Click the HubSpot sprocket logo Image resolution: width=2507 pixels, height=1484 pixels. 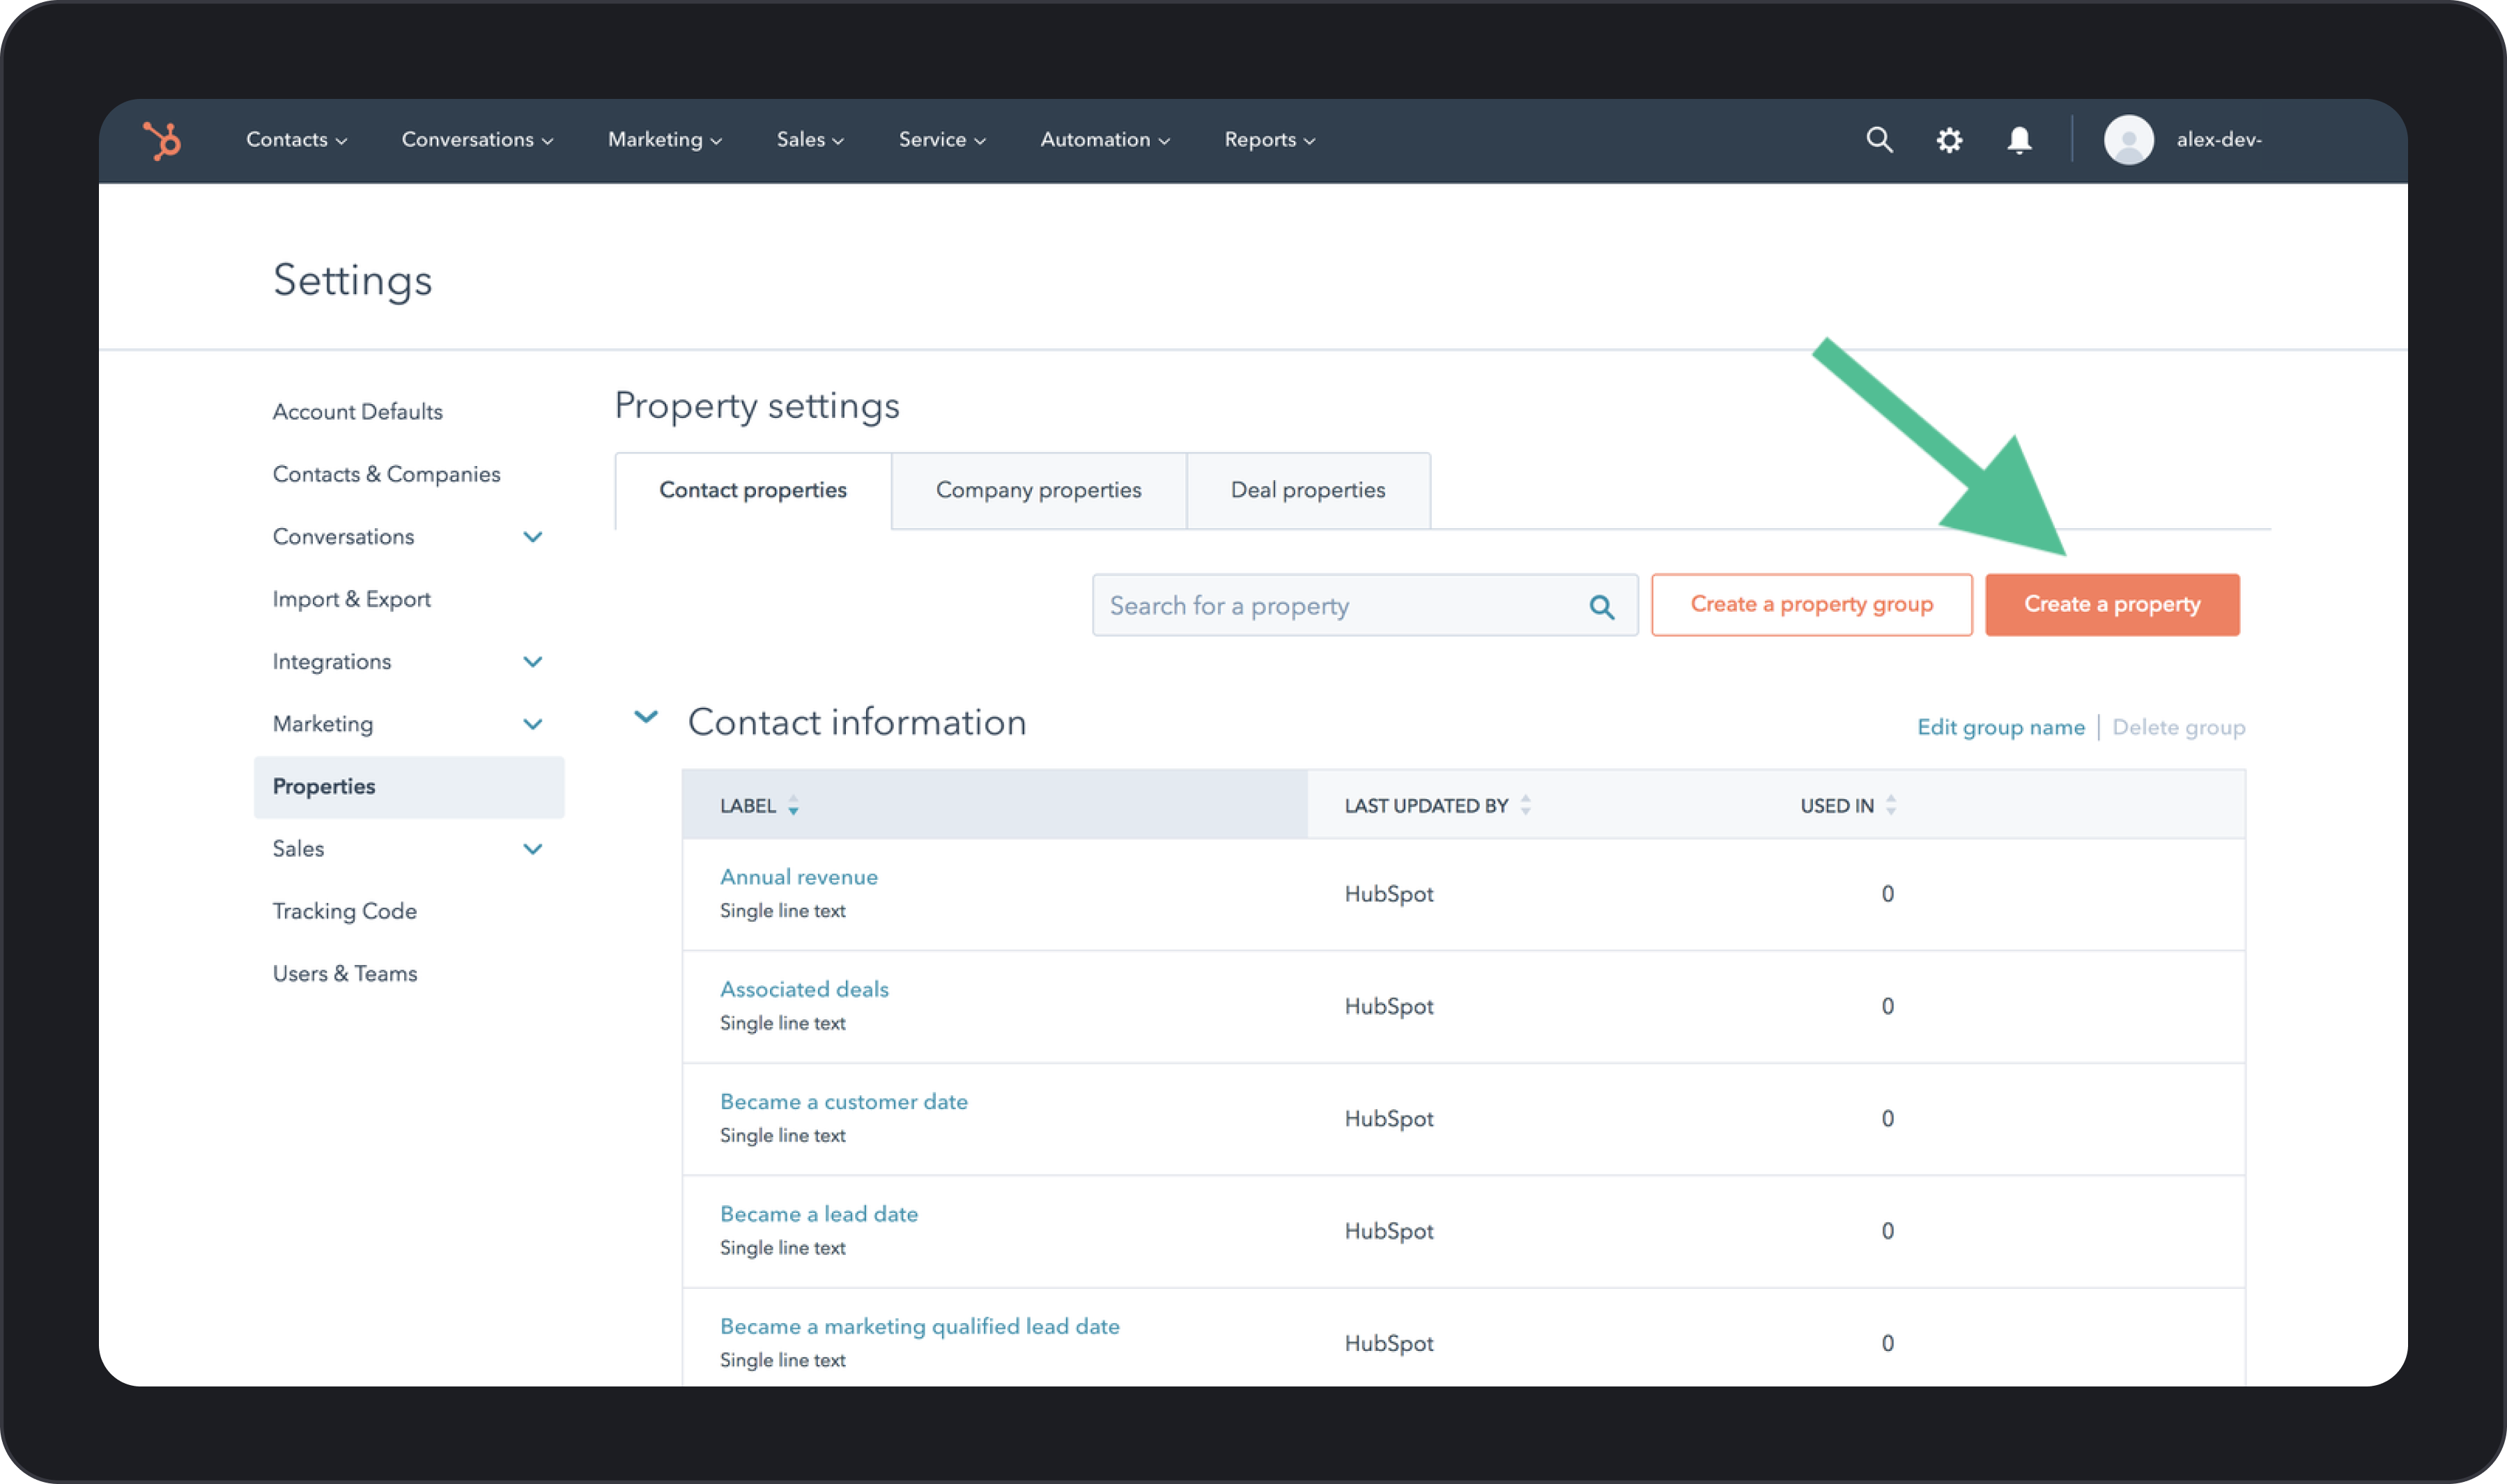[x=163, y=140]
